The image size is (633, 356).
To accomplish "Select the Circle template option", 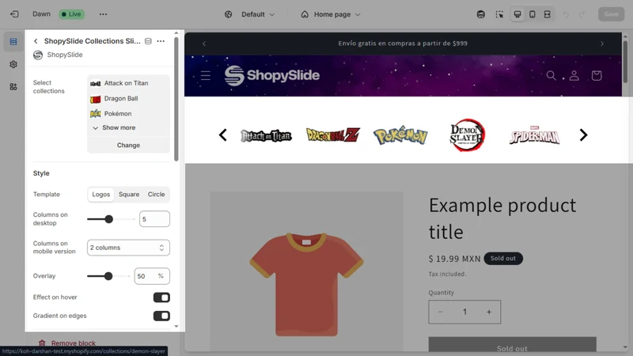I will click(156, 194).
